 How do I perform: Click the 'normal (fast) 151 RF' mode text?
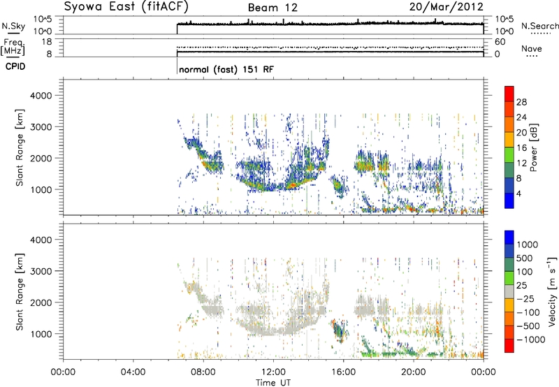point(226,69)
